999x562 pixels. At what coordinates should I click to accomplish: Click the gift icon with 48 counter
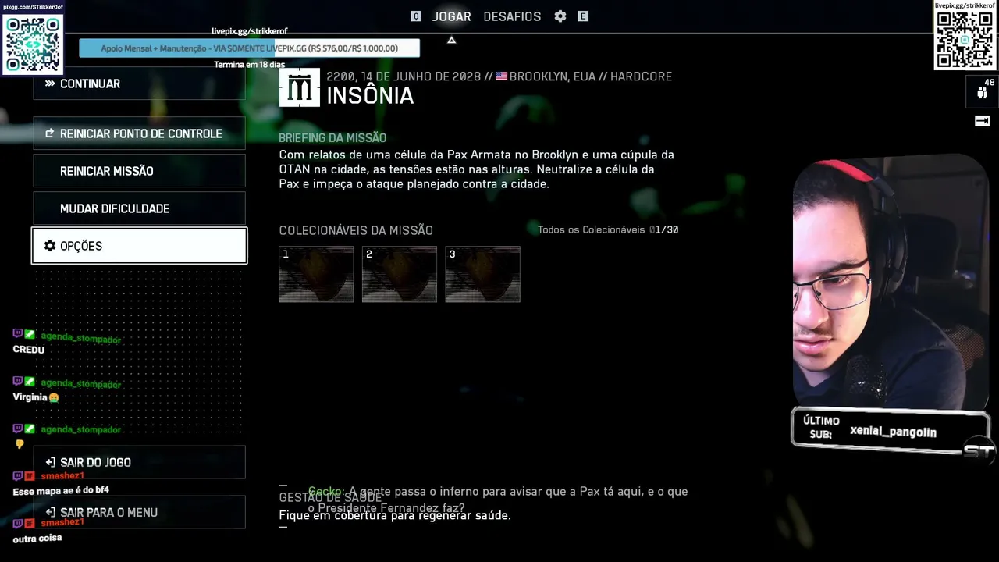pos(982,93)
